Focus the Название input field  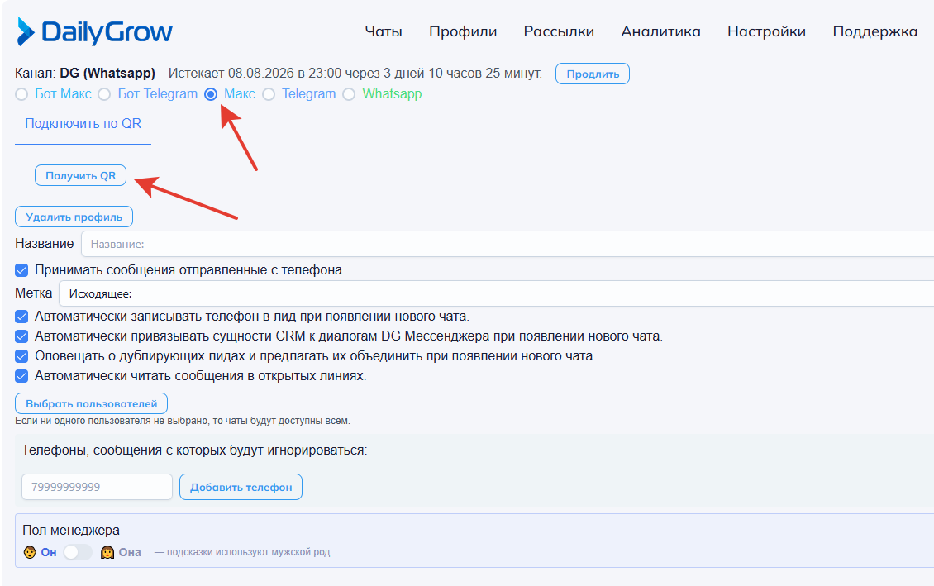coord(508,244)
